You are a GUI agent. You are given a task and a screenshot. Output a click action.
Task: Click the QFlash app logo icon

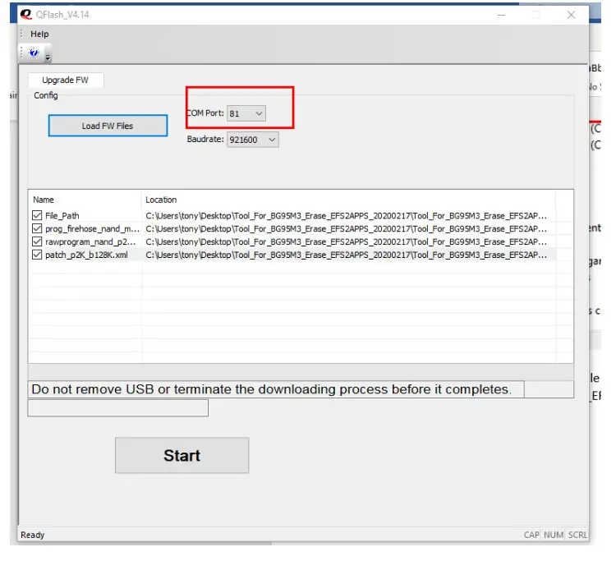click(x=26, y=15)
